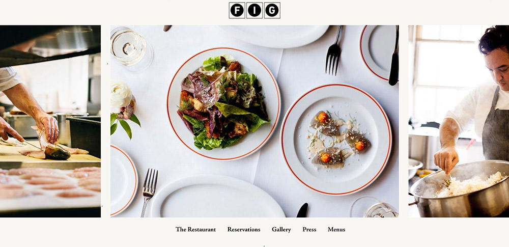The width and height of the screenshot is (509, 247).
Task: Click the white flower on the table
Action: point(121,97)
